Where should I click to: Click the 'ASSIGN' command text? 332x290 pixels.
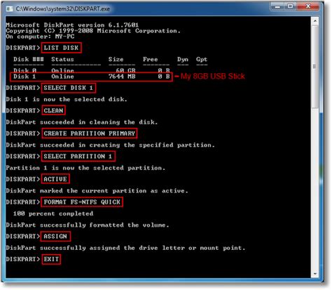click(x=55, y=237)
